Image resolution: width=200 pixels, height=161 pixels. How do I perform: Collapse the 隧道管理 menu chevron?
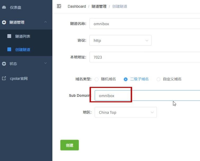tap(46, 22)
